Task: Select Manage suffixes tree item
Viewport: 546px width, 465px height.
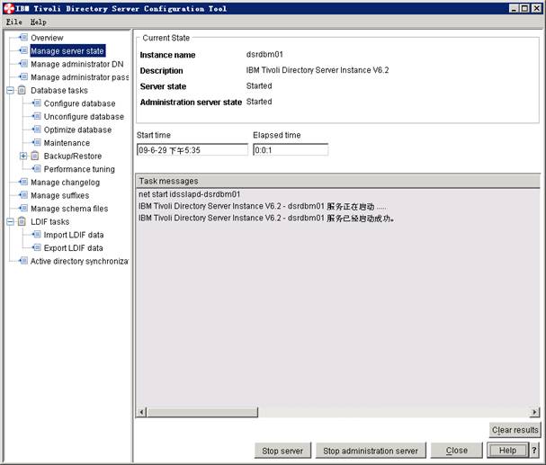Action: point(60,195)
